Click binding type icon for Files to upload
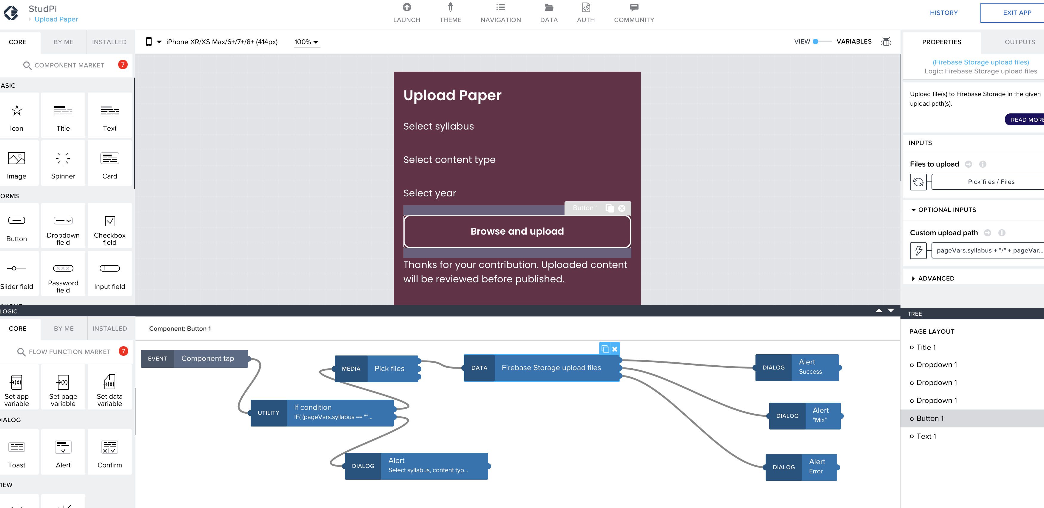The width and height of the screenshot is (1044, 508). [918, 182]
